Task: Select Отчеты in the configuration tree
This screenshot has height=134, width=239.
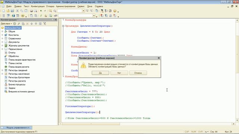Action: 12,53
